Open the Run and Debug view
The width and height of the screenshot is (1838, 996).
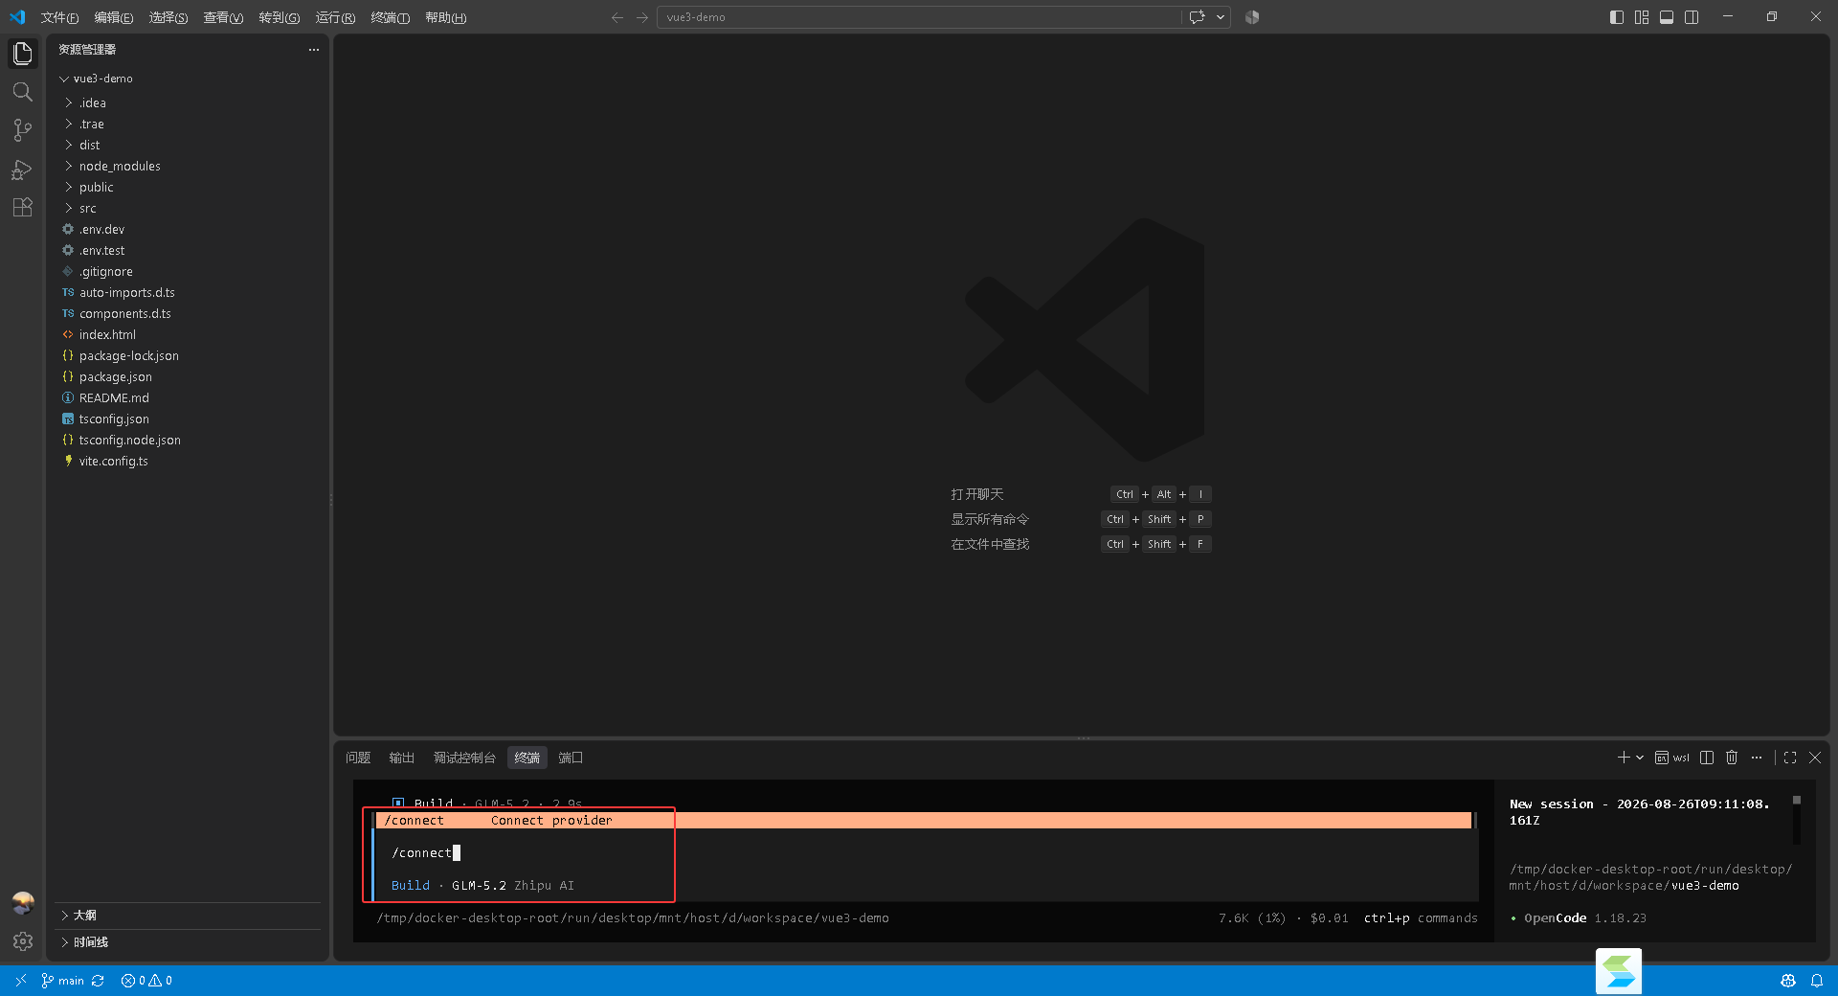point(23,170)
